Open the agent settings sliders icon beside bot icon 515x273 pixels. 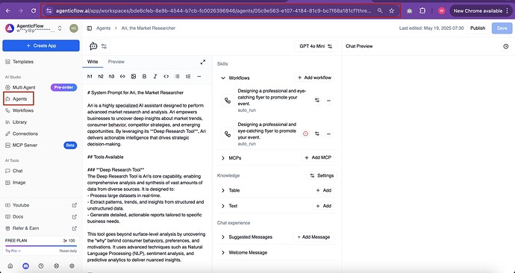point(104,46)
